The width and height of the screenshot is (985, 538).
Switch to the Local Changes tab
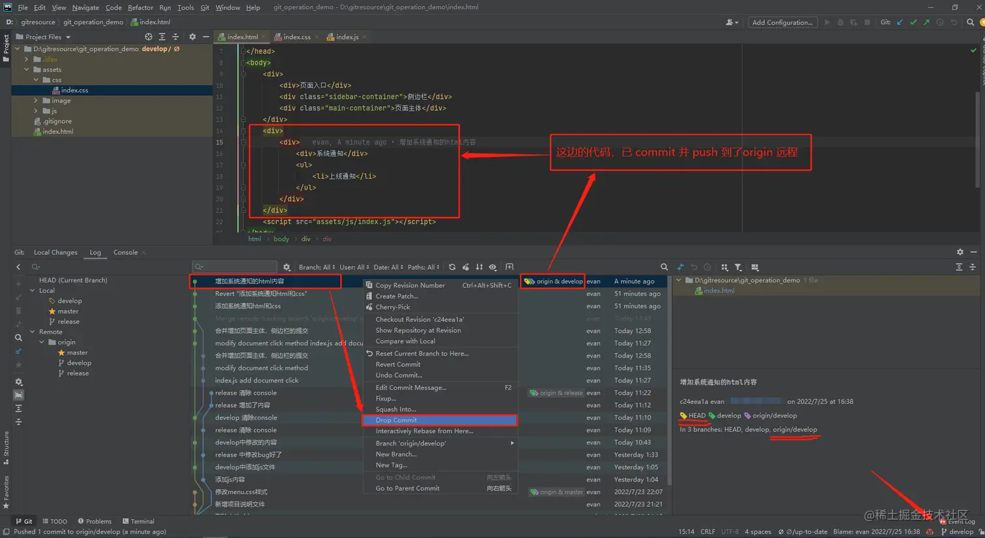(55, 253)
